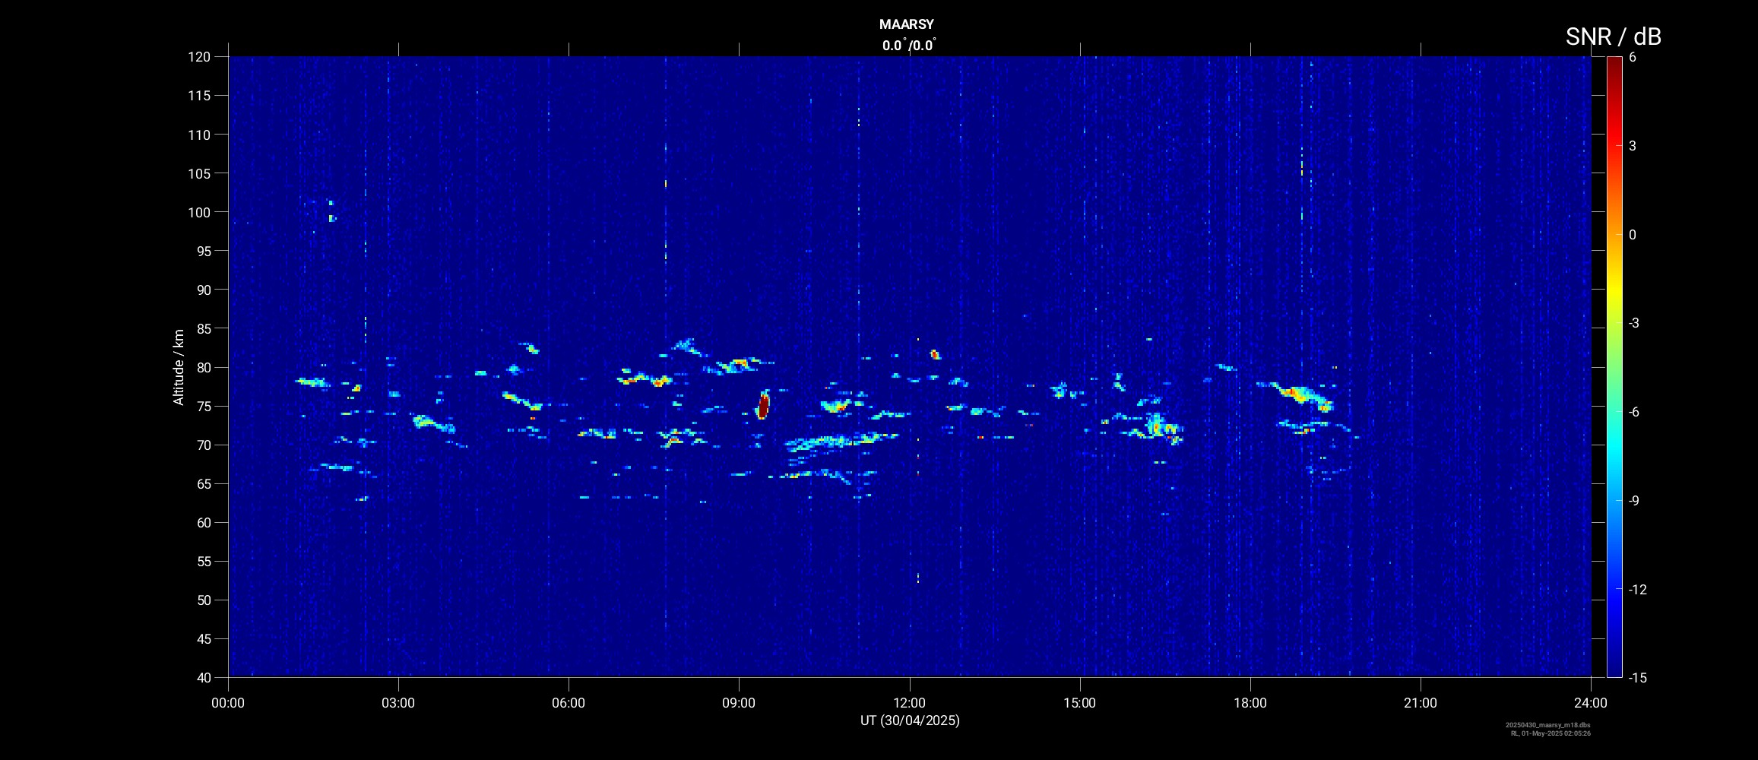Click the "24:00" time tick label
1758x760 pixels.
point(1591,703)
